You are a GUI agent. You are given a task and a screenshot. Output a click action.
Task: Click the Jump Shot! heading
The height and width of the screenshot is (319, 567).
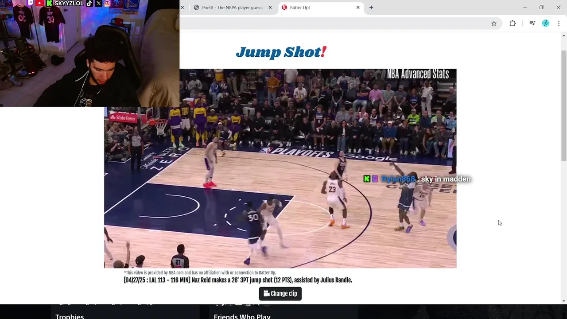coord(281,52)
